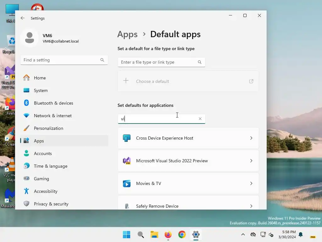Click the 'VM6@collabnet.local' account text
This screenshot has height=242, width=322.
61,41
